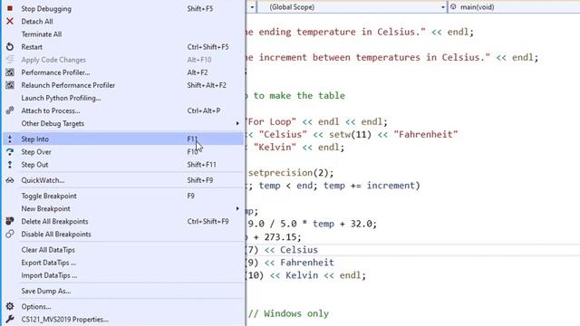Select Step Into menu item
The height and width of the screenshot is (326, 580).
coord(123,139)
